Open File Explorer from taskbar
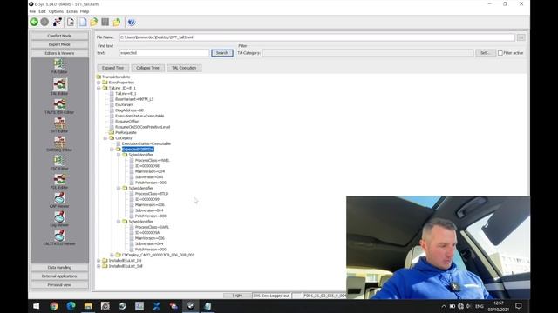558x313 pixels. (88, 306)
